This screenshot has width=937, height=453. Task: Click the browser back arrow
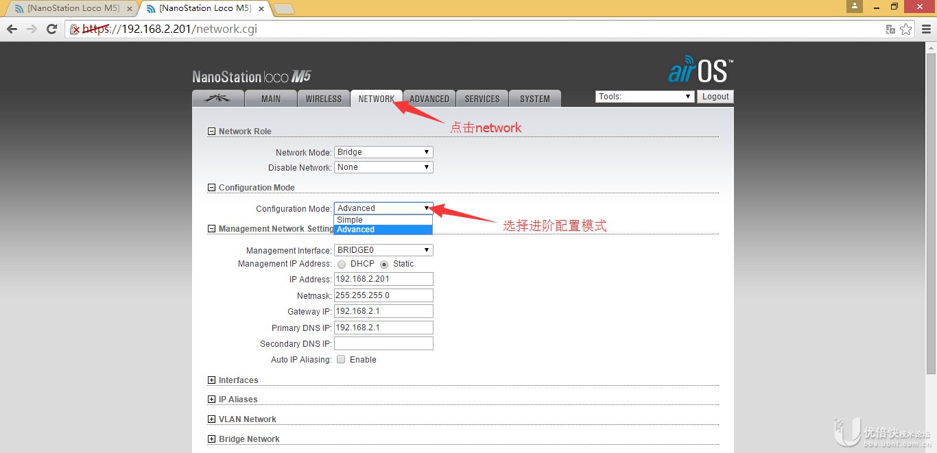coord(12,29)
